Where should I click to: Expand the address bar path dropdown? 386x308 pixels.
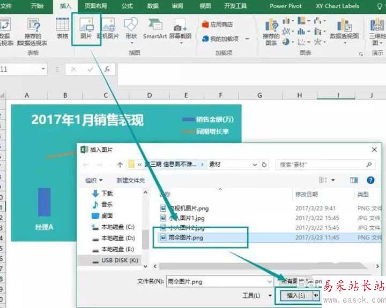coord(255,165)
